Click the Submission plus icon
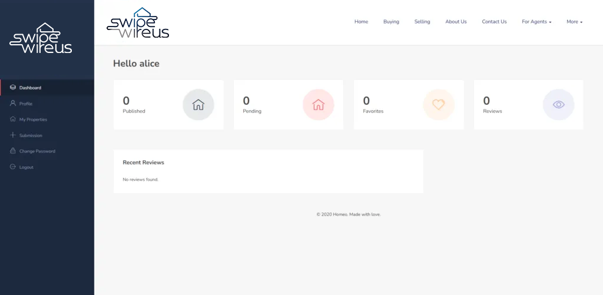Screen dimensions: 603x295 coord(13,135)
